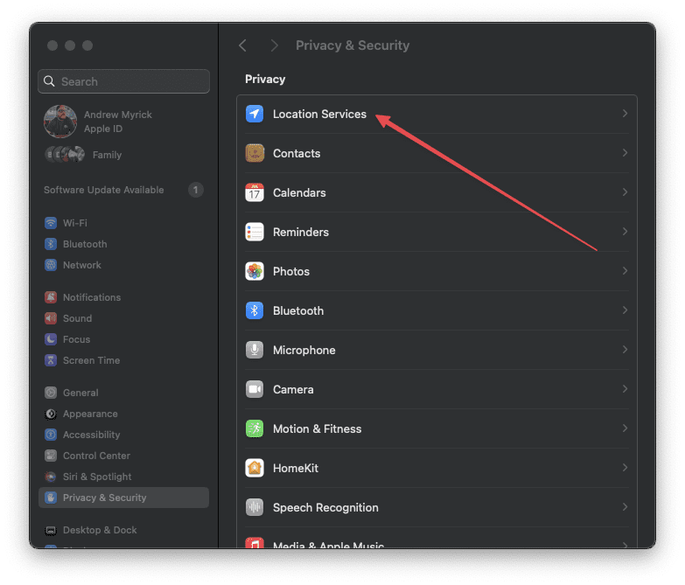The width and height of the screenshot is (685, 585).
Task: Open Software Update Available notice
Action: click(x=103, y=190)
